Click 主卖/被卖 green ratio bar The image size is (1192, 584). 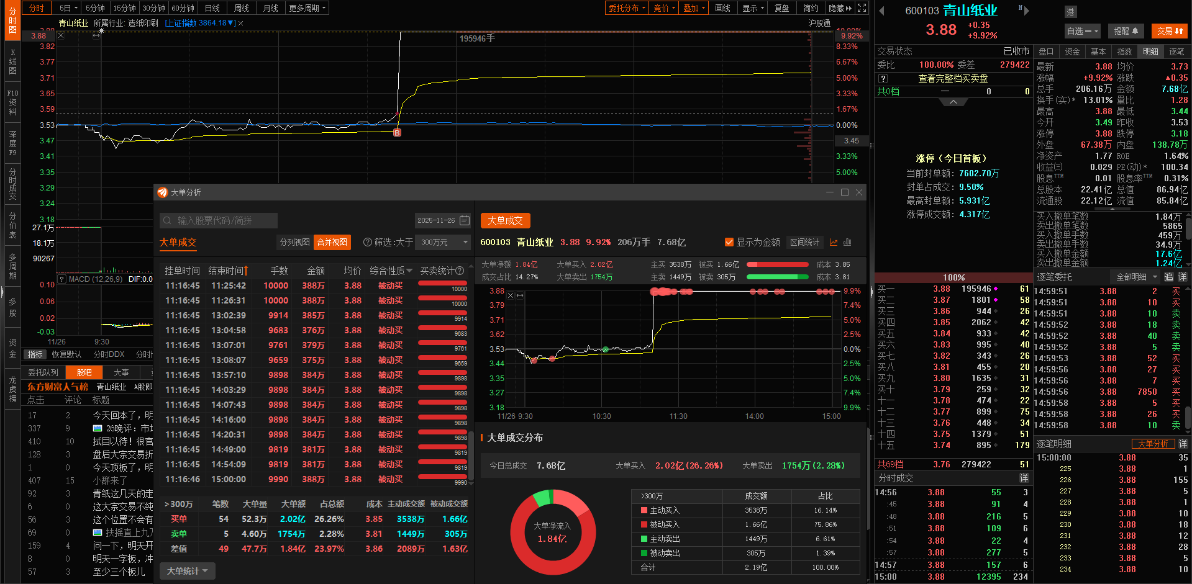(x=777, y=277)
